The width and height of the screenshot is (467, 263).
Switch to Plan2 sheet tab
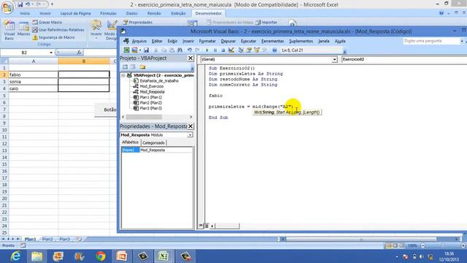click(47, 239)
